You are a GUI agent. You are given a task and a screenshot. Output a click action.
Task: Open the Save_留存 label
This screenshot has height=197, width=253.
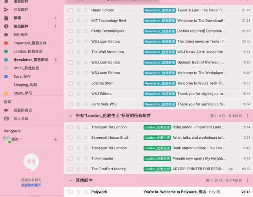pos(22,76)
